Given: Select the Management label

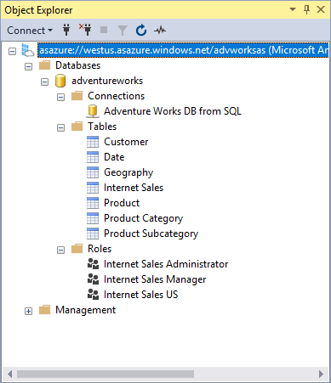Looking at the screenshot, I should [x=85, y=310].
